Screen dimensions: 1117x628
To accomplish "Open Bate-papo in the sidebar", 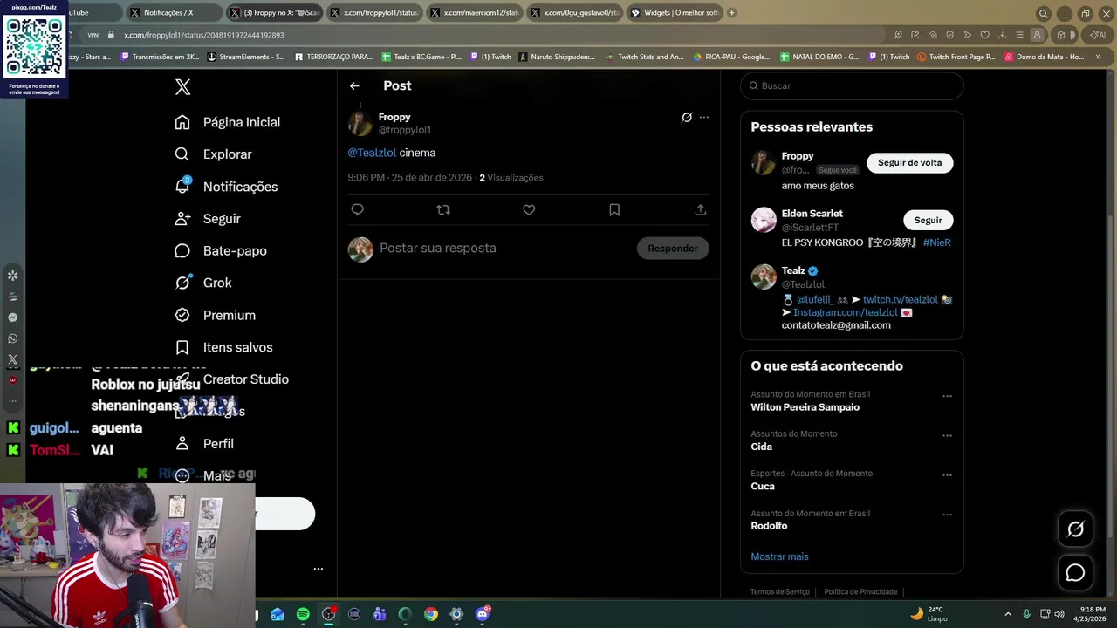I will click(221, 250).
